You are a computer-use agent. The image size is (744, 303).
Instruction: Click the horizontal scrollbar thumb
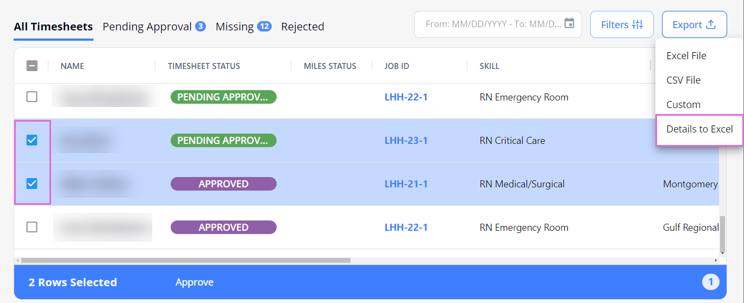(185, 261)
